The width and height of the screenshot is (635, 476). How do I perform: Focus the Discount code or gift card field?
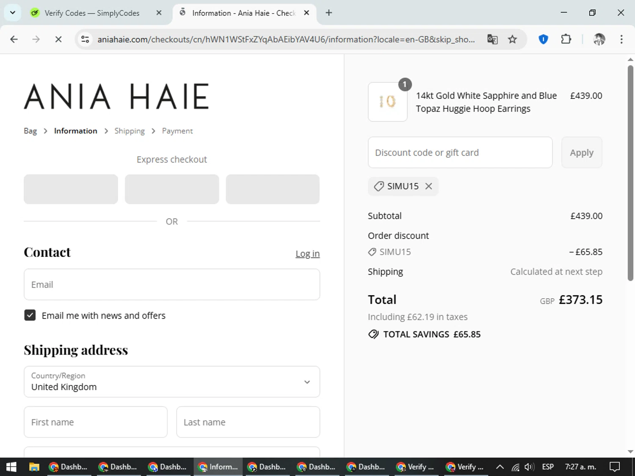[x=460, y=152]
